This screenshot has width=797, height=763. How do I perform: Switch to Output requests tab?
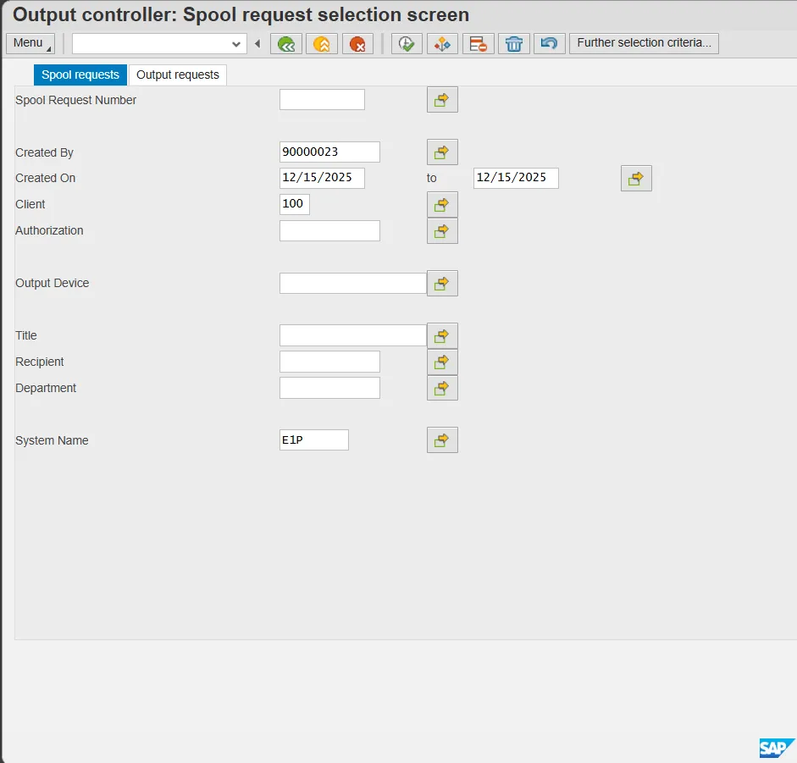[x=178, y=75]
